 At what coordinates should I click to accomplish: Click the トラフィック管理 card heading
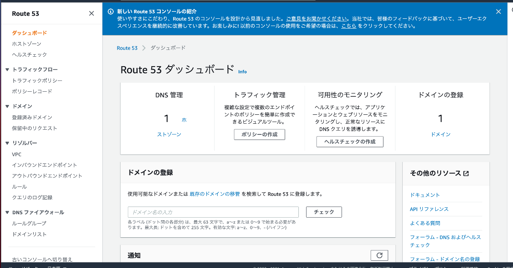click(259, 95)
